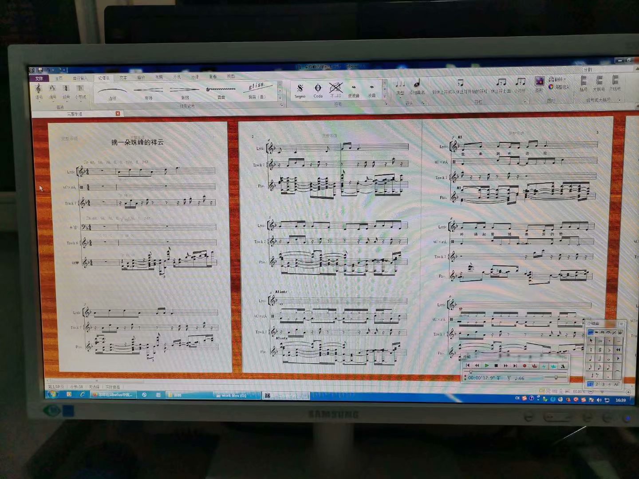The height and width of the screenshot is (479, 639).
Task: Open the 拍号 time signature dropdown
Action: point(66,92)
